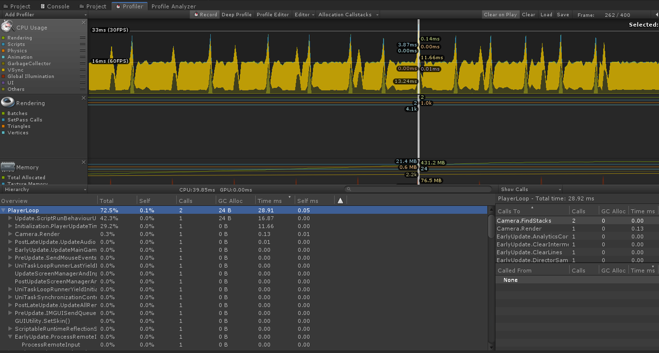Toggle SetPass Calls series

click(22, 120)
